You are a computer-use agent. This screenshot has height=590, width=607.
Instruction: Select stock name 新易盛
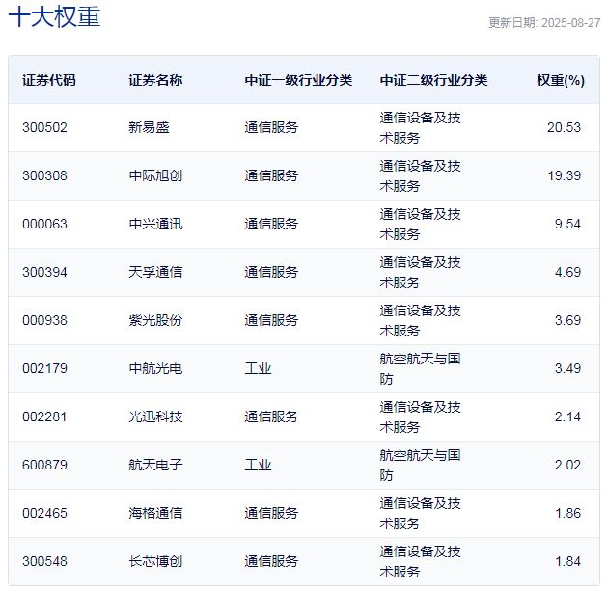pos(149,127)
